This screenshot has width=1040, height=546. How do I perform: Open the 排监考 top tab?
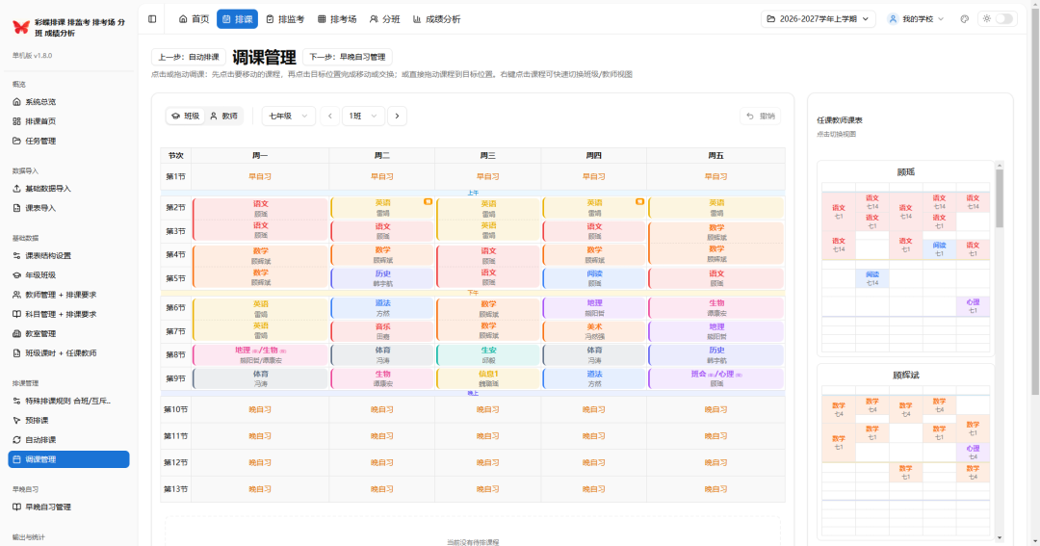(284, 19)
